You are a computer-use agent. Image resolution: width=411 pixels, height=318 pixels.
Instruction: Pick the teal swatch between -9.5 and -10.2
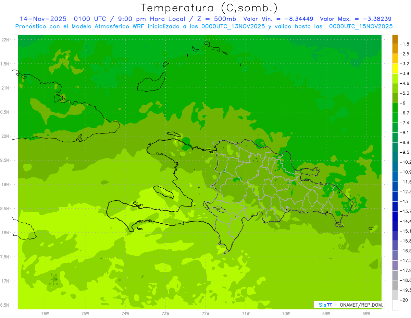click(x=395, y=157)
